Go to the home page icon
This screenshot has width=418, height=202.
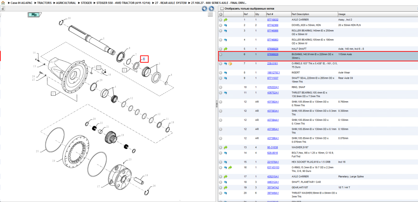[x=3, y=3]
